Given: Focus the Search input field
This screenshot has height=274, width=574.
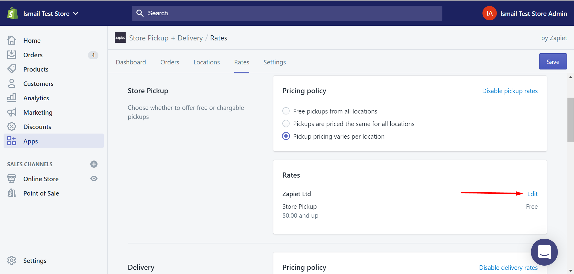Looking at the screenshot, I should (287, 13).
